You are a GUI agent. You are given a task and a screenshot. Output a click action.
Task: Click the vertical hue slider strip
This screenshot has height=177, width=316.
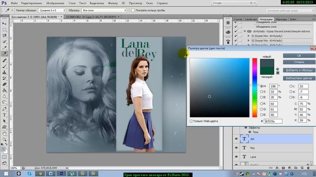click(255, 88)
